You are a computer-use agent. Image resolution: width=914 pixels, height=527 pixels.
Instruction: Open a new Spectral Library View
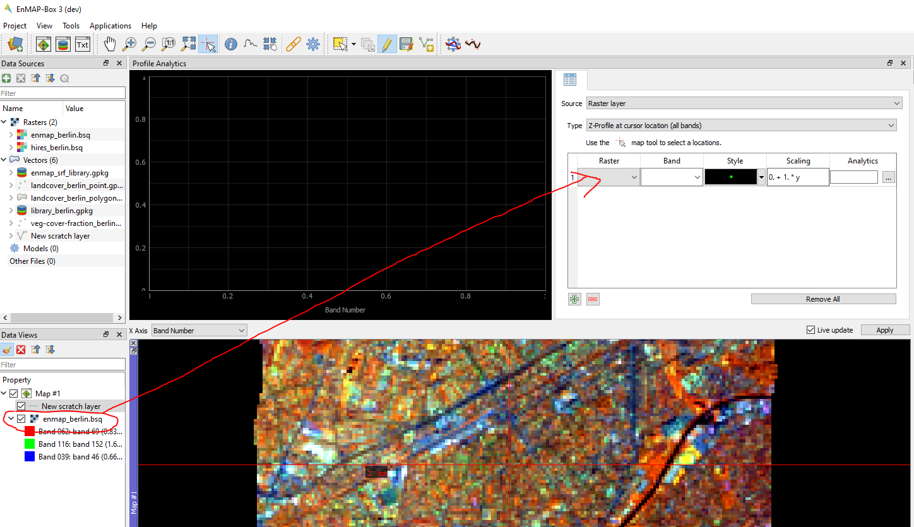[x=63, y=44]
